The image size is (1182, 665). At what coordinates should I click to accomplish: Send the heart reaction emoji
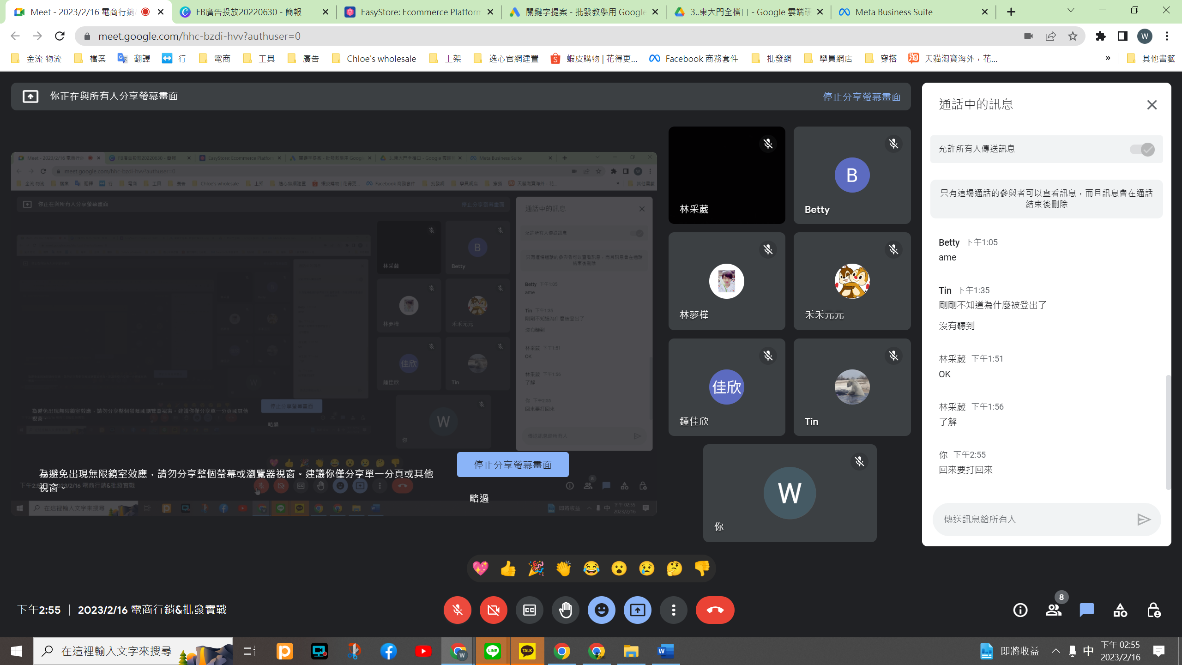[480, 568]
